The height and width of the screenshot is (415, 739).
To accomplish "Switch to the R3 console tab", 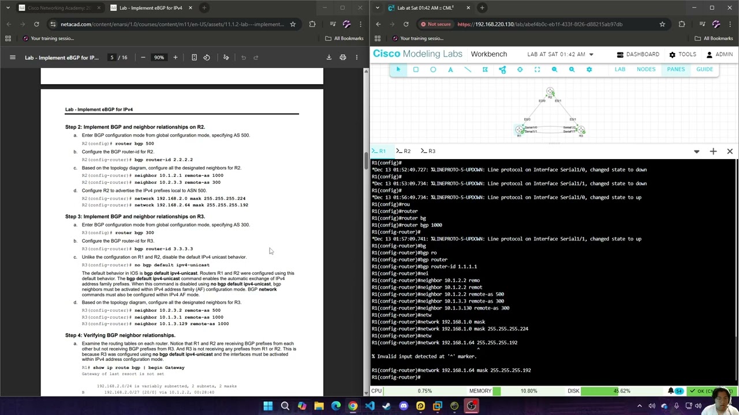I will click(429, 151).
